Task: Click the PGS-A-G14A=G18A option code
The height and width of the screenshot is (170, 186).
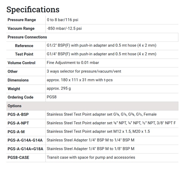Action: click(x=25, y=149)
